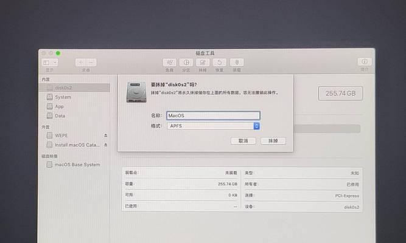Click the type (类型) row
Viewport: 406px width, 243px height.
(x=302, y=173)
